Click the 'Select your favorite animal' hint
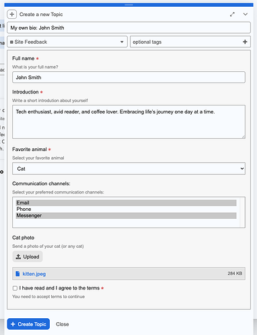The height and width of the screenshot is (335, 257). (38, 158)
